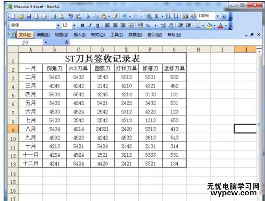Image resolution: width=265 pixels, height=201 pixels.
Task: Open the AutoSum functions dropdown arrow
Action: click(162, 16)
